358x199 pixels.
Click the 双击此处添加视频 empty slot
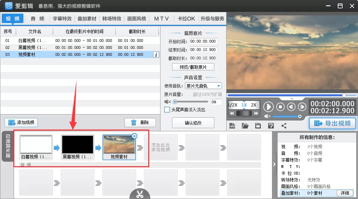click(x=161, y=147)
